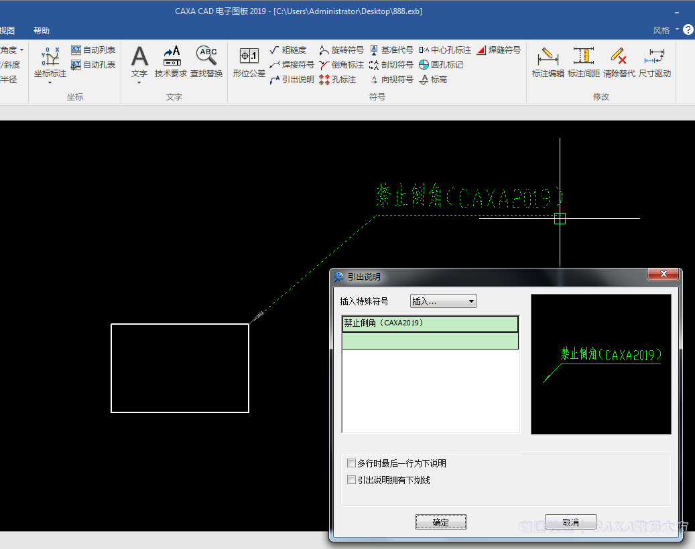Click the empty second text line field
Screen dimensions: 695x549
click(x=430, y=341)
